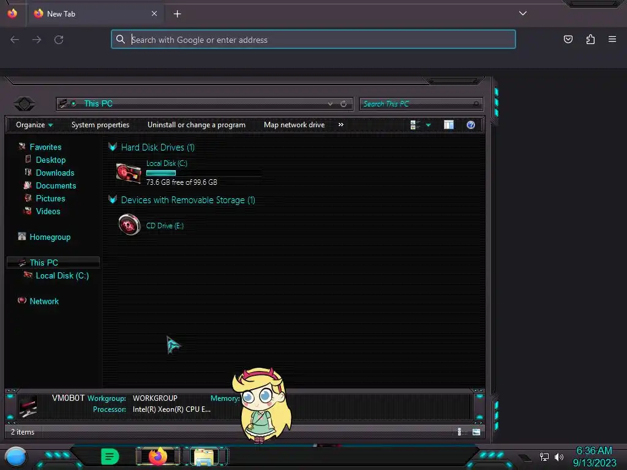Collapse the Hard Disk Drives group

[113, 147]
